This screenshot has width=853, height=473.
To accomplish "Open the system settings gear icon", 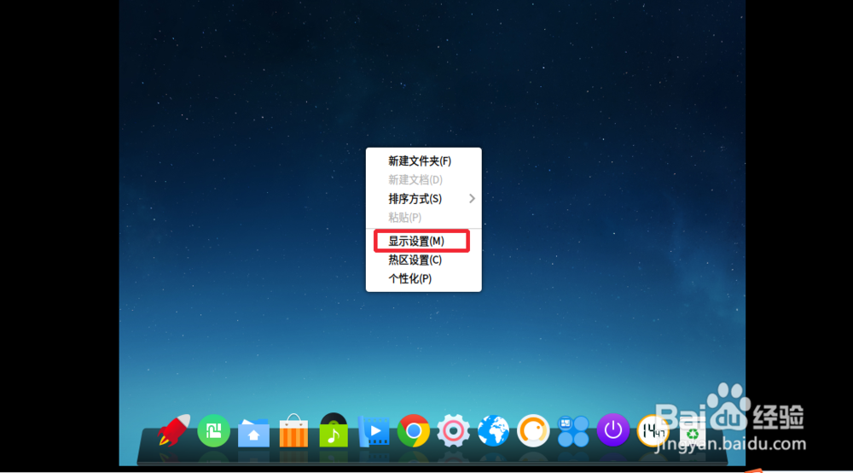I will click(x=453, y=430).
